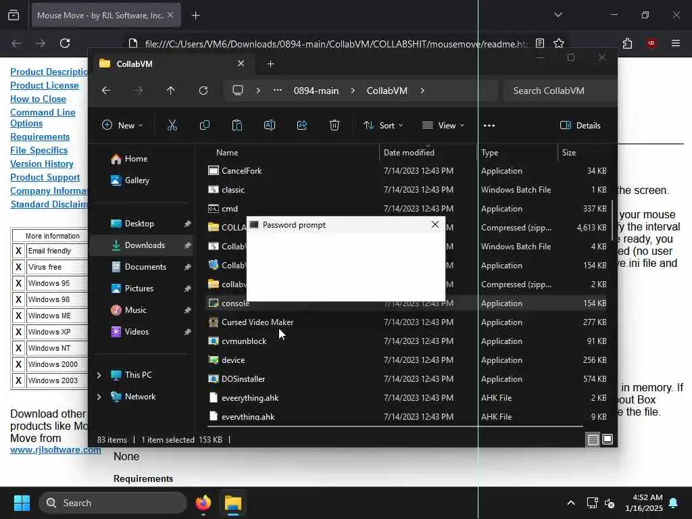Bookmark this page with the star icon
The image size is (692, 519).
coord(559,43)
